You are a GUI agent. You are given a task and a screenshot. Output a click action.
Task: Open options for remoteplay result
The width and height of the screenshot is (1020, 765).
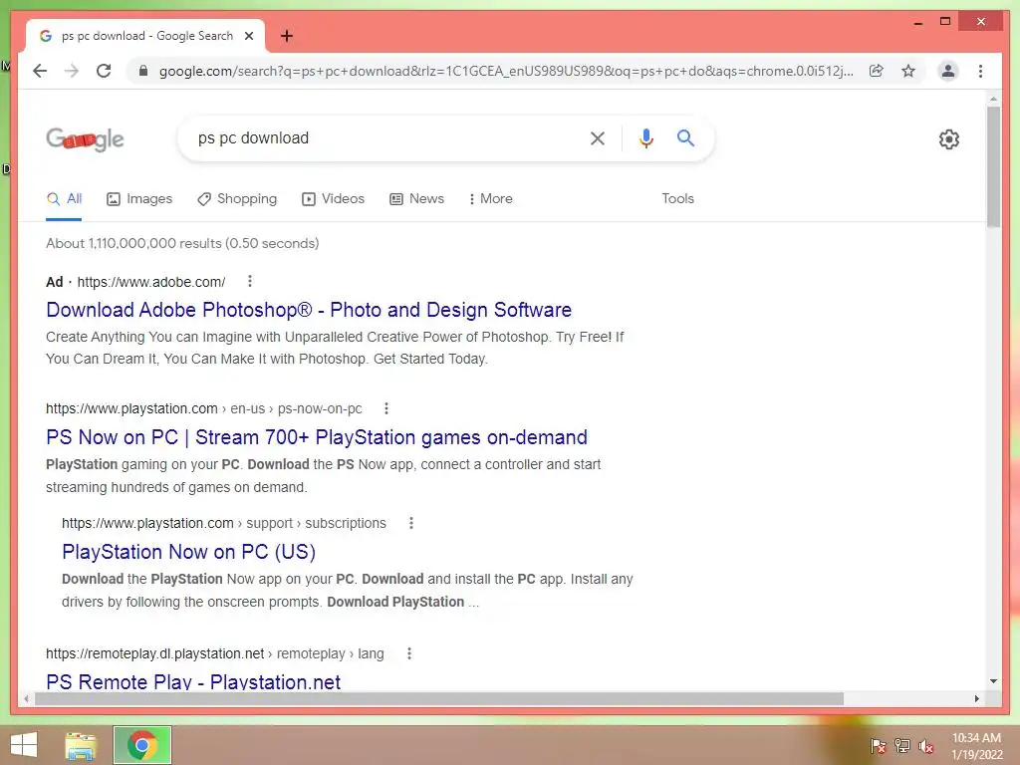[409, 653]
